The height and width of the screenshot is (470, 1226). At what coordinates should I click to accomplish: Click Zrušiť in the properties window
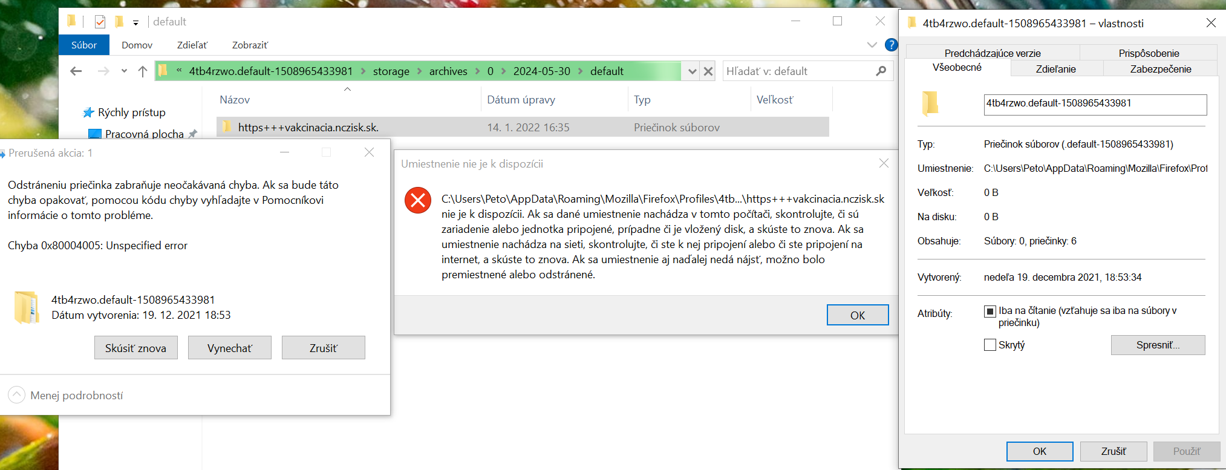tap(1114, 451)
